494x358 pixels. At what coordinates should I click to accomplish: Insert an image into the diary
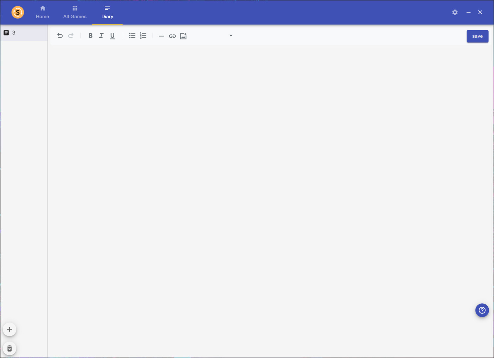[183, 36]
